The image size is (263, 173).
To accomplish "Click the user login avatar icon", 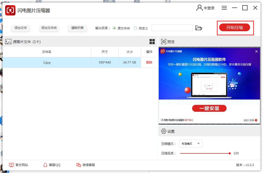I will pos(199,8).
